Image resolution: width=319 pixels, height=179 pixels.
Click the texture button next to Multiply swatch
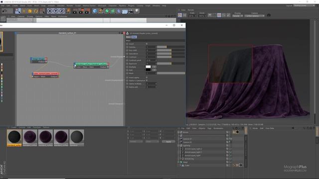pos(154,67)
